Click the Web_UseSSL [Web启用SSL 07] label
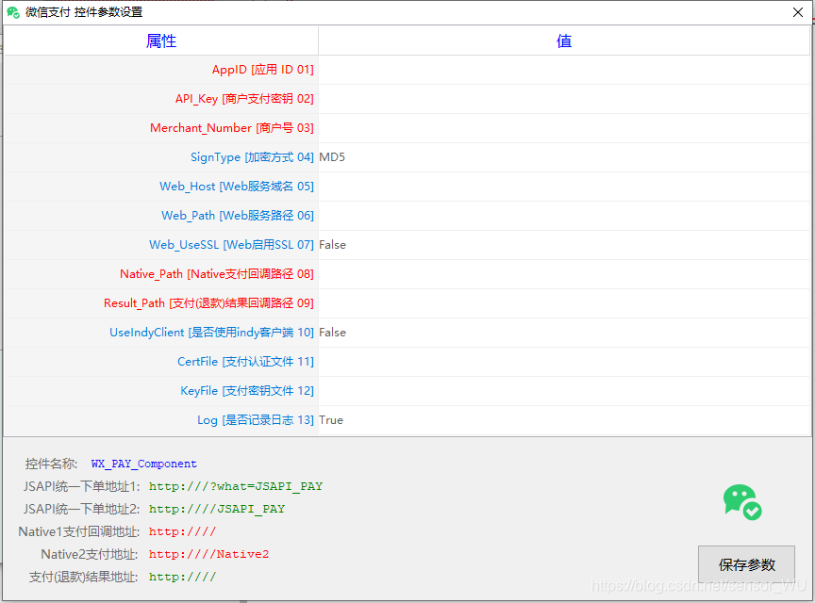Viewport: 815px width, 603px height. (x=231, y=245)
